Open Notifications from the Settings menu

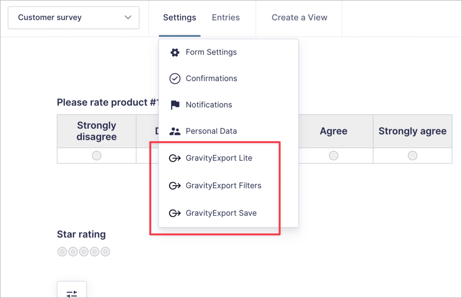(208, 105)
